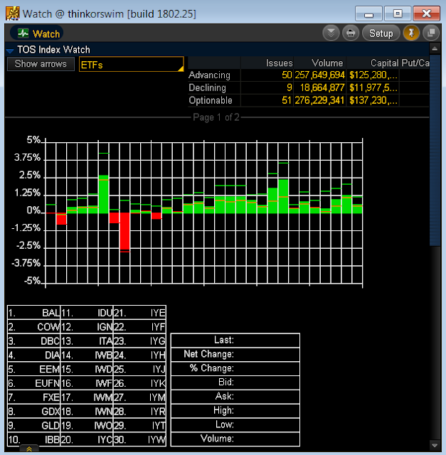Screen dimensions: 446x455
Task: Select the Optionable row label
Action: coord(211,100)
